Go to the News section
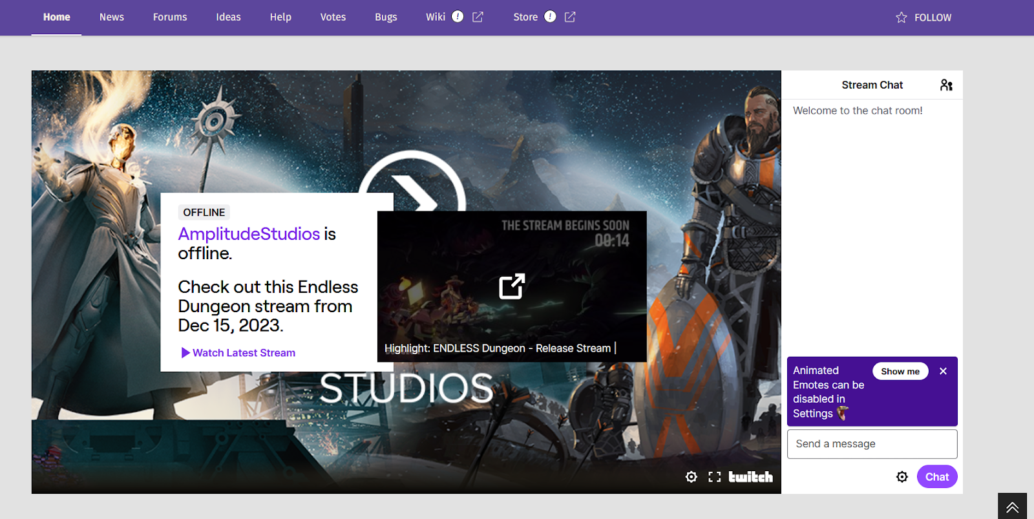This screenshot has height=519, width=1034. click(x=111, y=17)
